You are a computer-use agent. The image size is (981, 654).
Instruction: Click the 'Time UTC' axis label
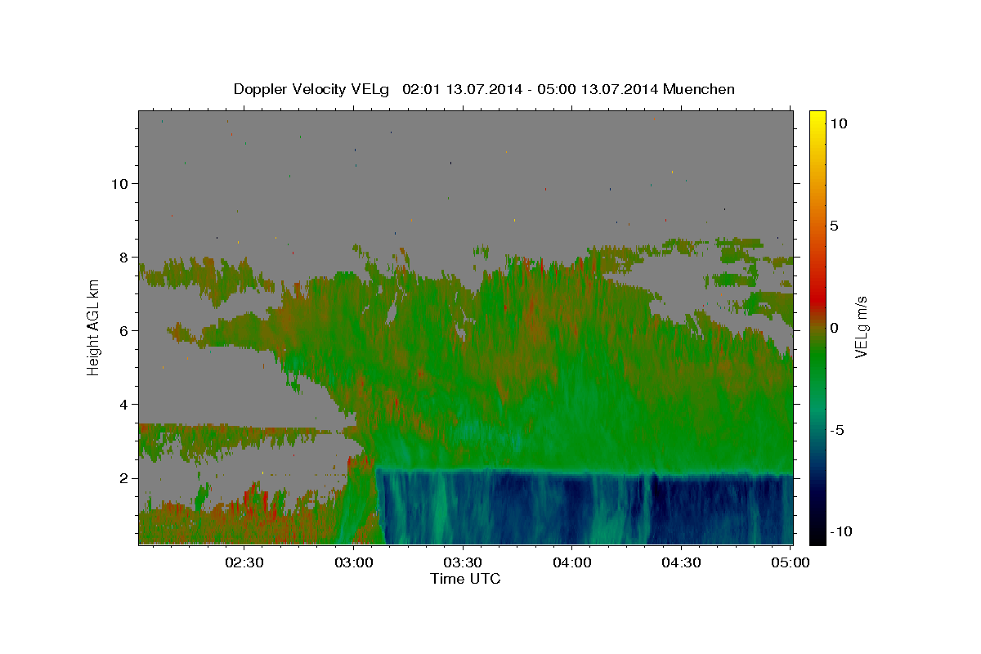pyautogui.click(x=465, y=579)
